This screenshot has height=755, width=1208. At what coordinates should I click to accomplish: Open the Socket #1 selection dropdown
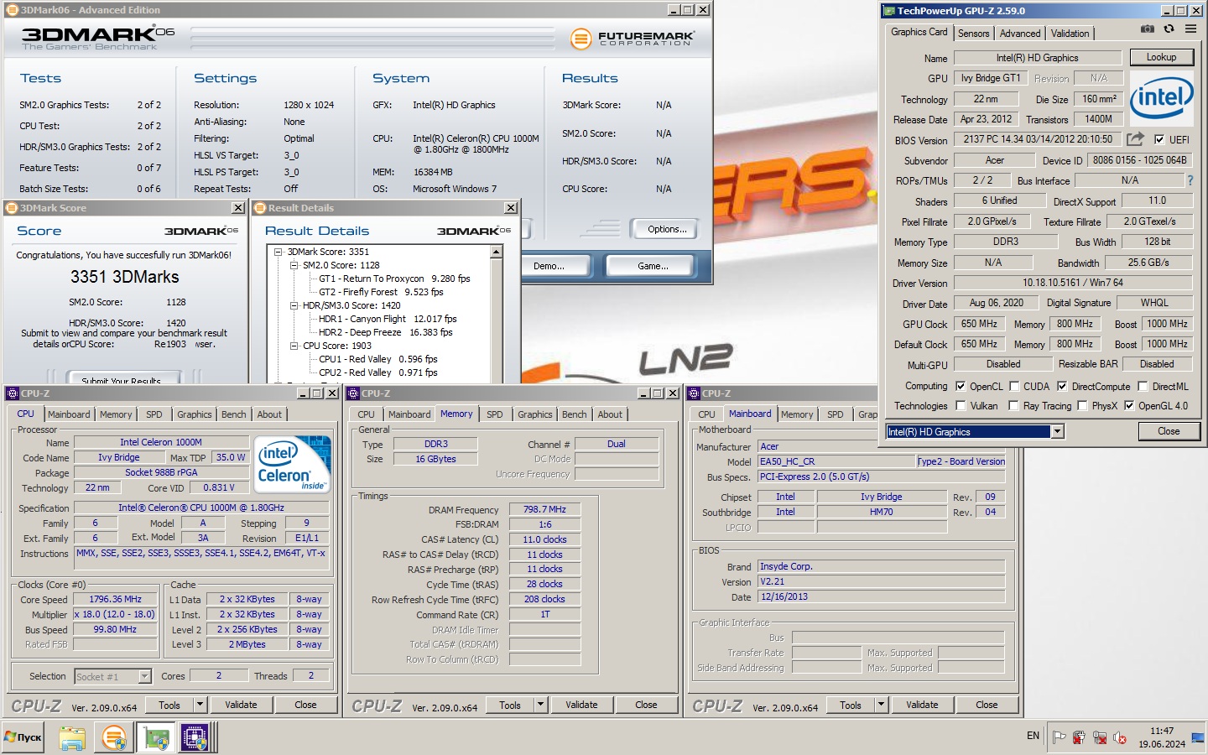(144, 676)
